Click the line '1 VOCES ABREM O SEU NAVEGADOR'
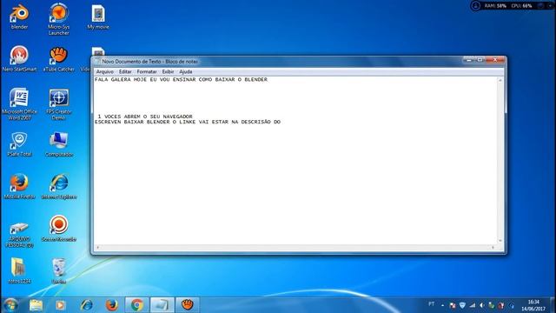Viewport: 556px width, 313px height. 145,117
